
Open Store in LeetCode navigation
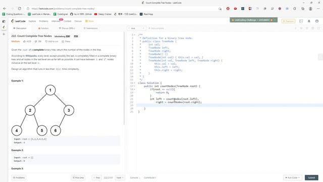click(90, 21)
